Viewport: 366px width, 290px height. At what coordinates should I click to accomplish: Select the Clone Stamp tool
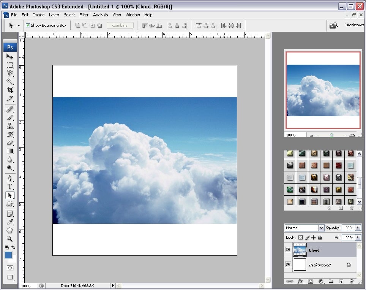tap(10, 126)
